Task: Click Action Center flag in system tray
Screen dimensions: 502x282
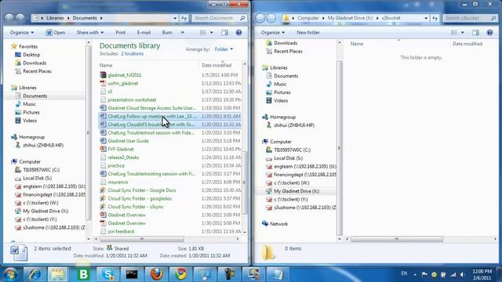Action: (x=424, y=274)
